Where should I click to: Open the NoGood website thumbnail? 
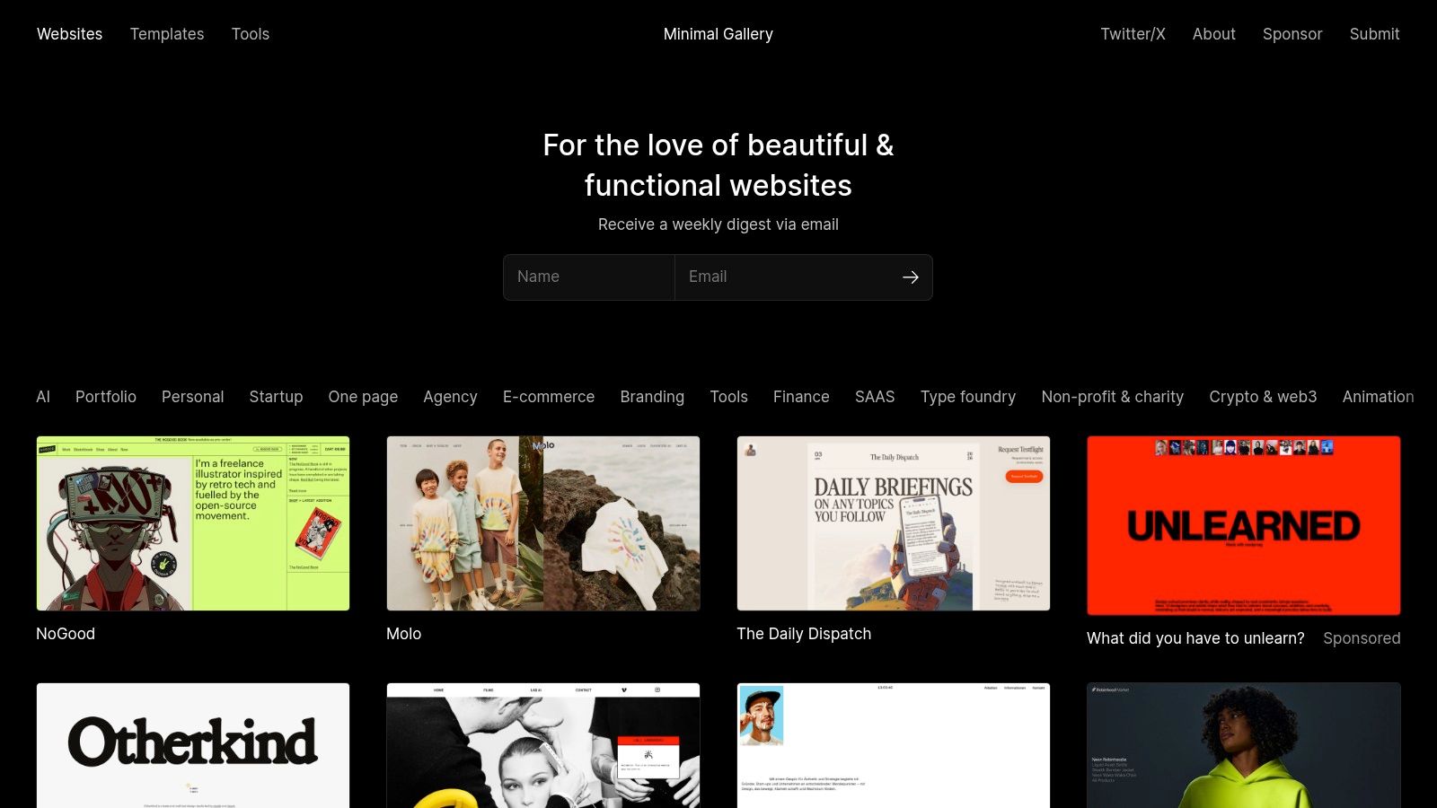(x=193, y=523)
